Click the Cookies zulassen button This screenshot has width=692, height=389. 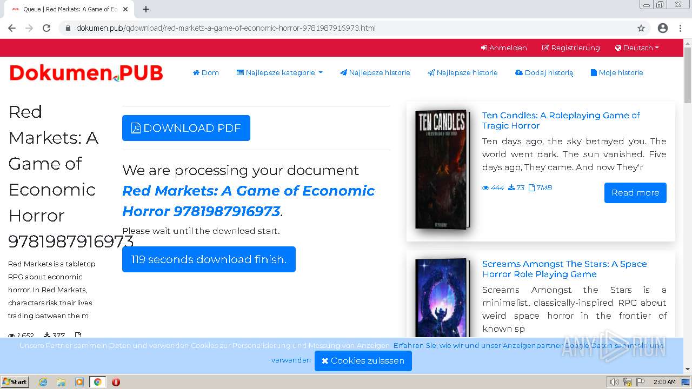pyautogui.click(x=363, y=361)
